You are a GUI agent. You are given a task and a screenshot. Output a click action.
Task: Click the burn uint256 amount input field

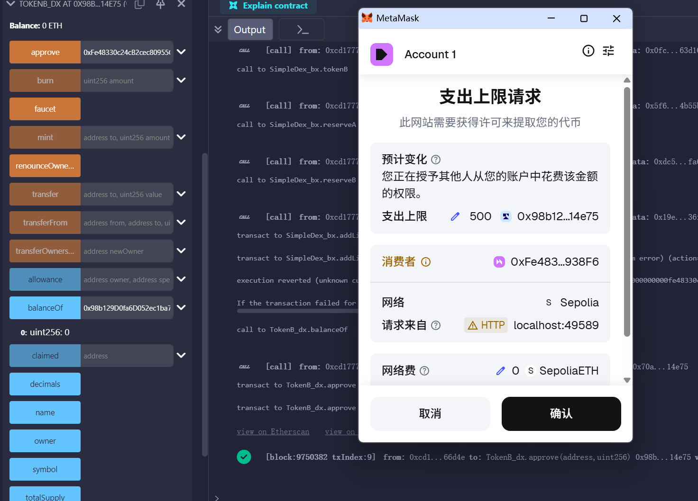(x=127, y=81)
